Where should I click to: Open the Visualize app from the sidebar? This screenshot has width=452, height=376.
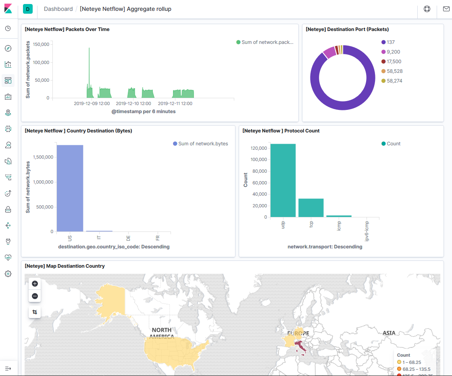pos(8,64)
